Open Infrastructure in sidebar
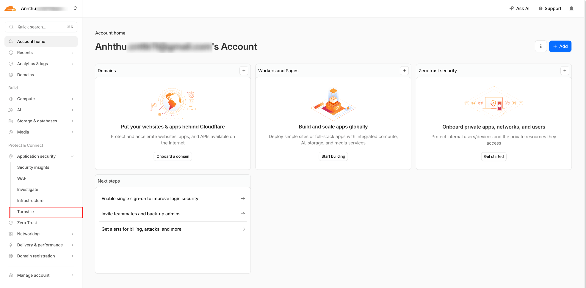 30,201
